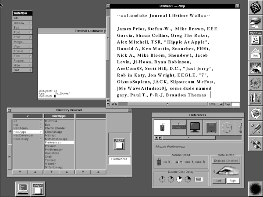Choose third double-click delay option
263x197 pixels.
tap(179, 179)
